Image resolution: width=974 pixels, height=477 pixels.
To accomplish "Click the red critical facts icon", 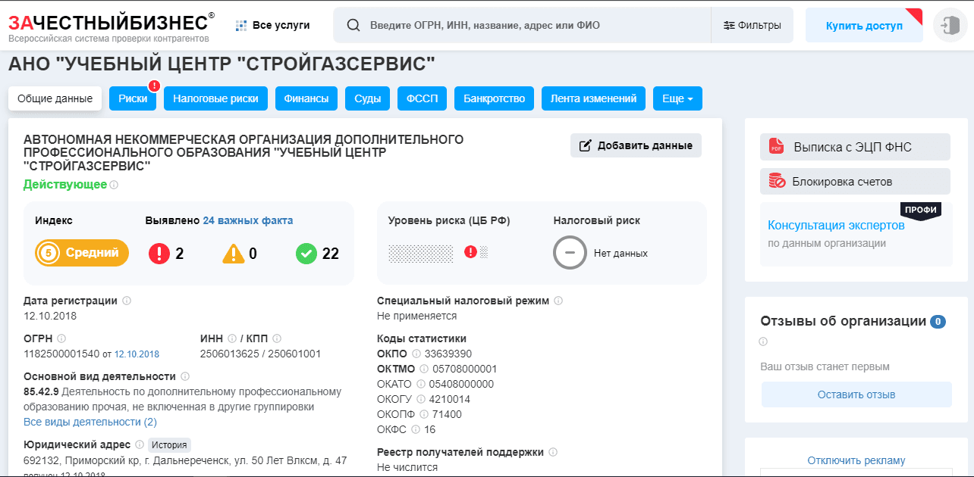I will [x=159, y=254].
